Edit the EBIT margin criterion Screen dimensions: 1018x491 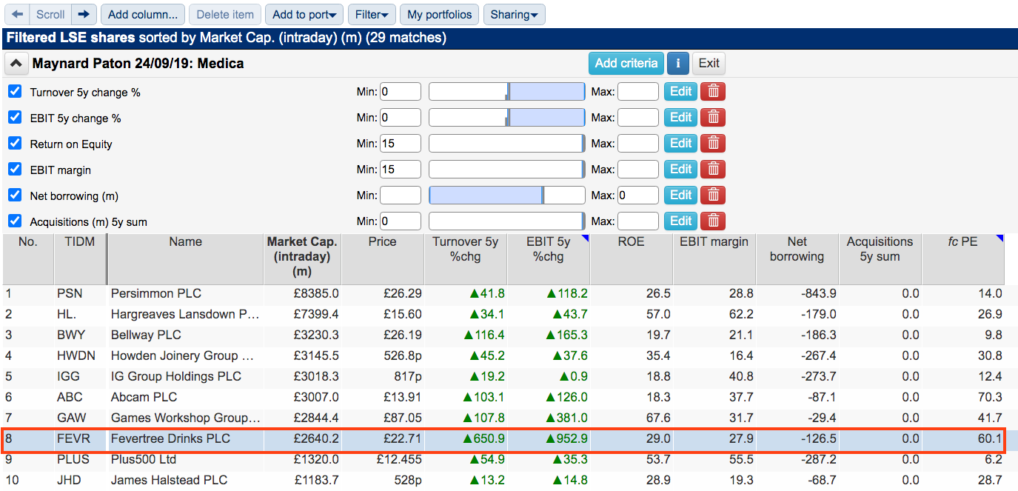tap(680, 170)
